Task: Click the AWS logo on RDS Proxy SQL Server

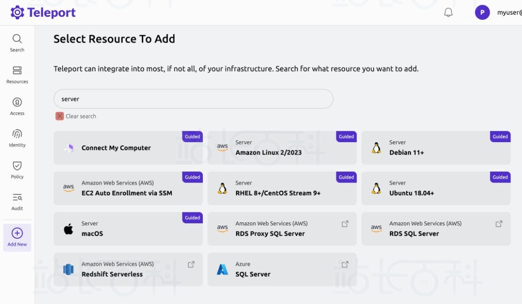Action: (x=223, y=228)
